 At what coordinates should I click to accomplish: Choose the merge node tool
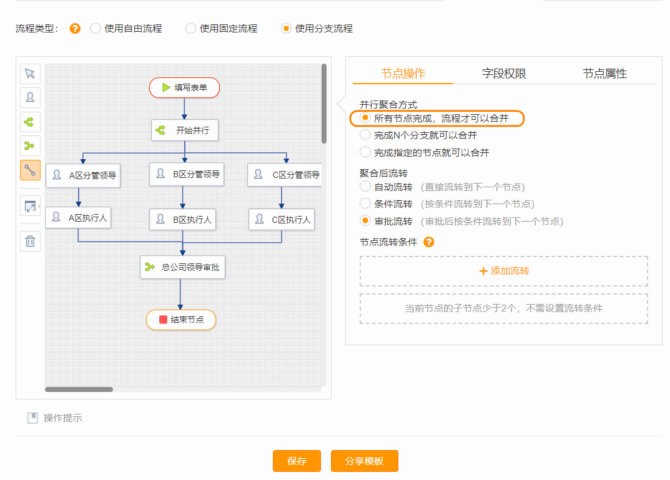pyautogui.click(x=30, y=146)
